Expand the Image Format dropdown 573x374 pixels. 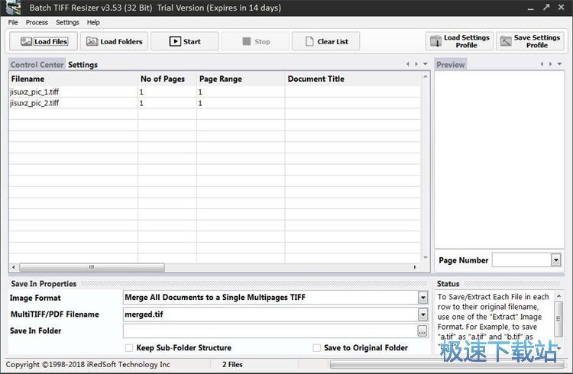[422, 298]
